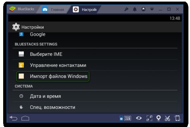
Task: Open the notifications bell
Action: click(135, 9)
